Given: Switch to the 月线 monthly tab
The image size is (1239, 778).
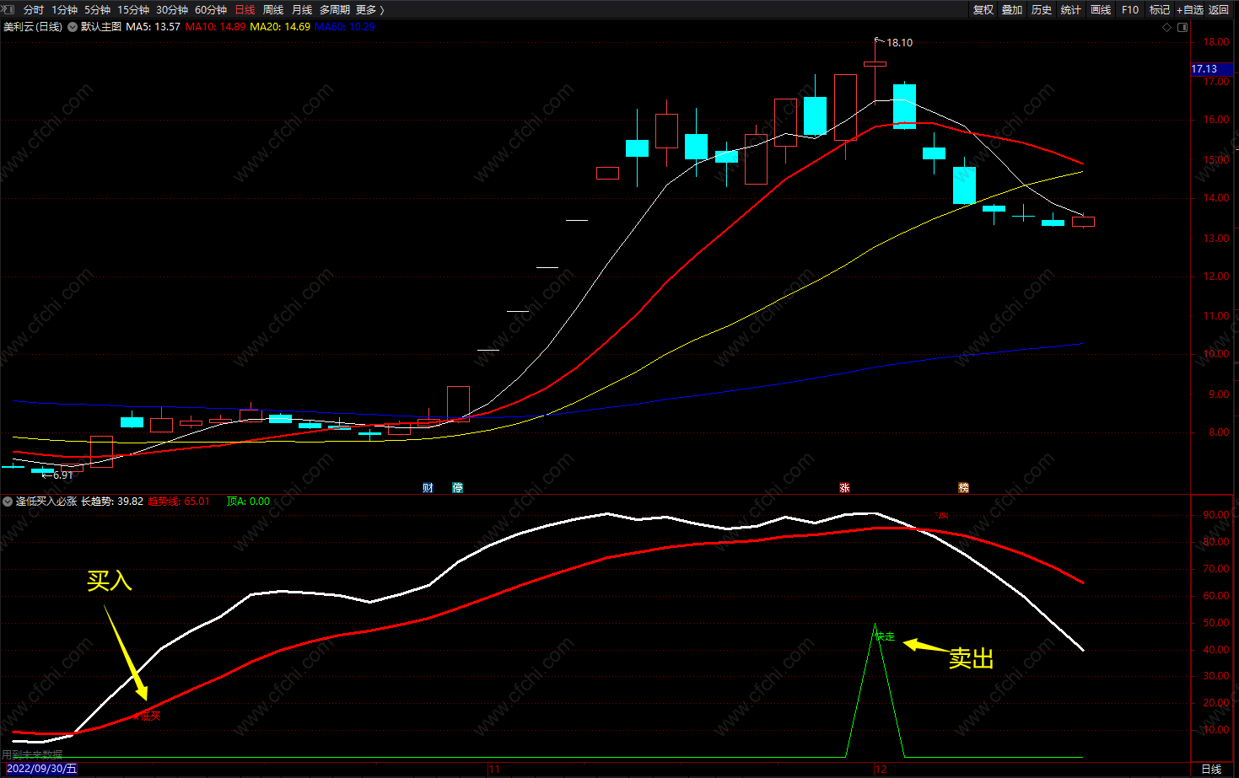Looking at the screenshot, I should 302,10.
